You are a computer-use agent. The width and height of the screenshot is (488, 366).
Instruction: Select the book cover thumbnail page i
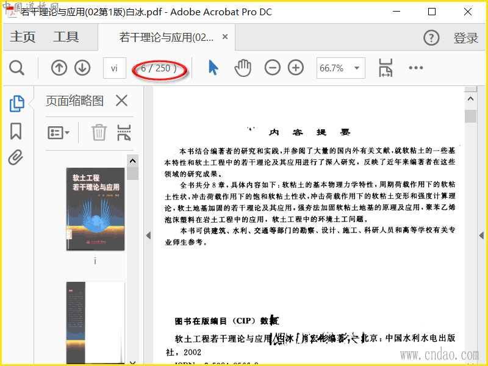95,209
